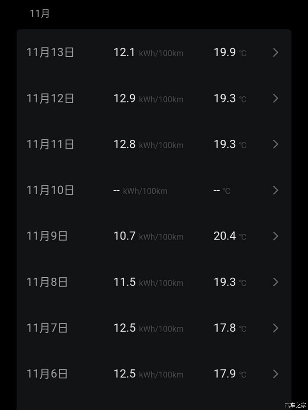Show 11月8日 details via arrow

coord(275,282)
